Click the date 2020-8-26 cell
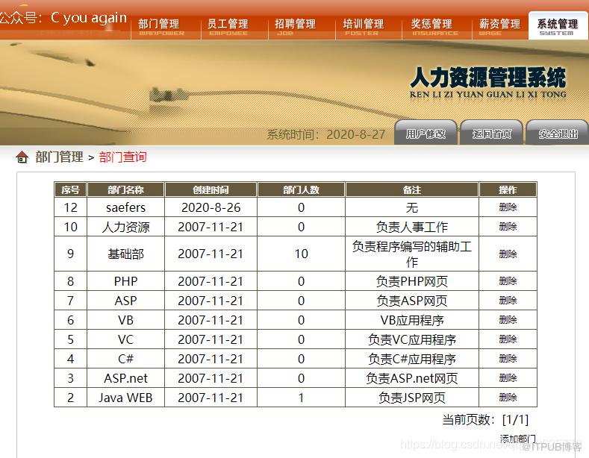The width and height of the screenshot is (589, 458). point(211,207)
